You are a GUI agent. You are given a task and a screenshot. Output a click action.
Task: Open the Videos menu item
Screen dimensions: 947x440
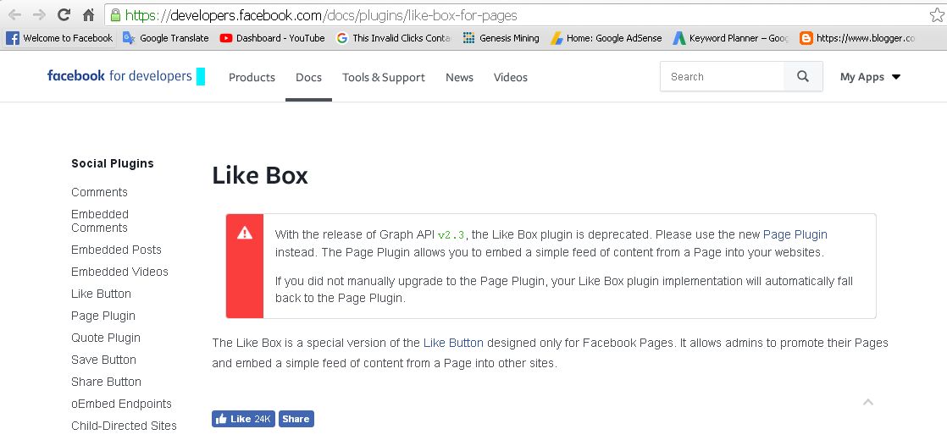point(510,77)
